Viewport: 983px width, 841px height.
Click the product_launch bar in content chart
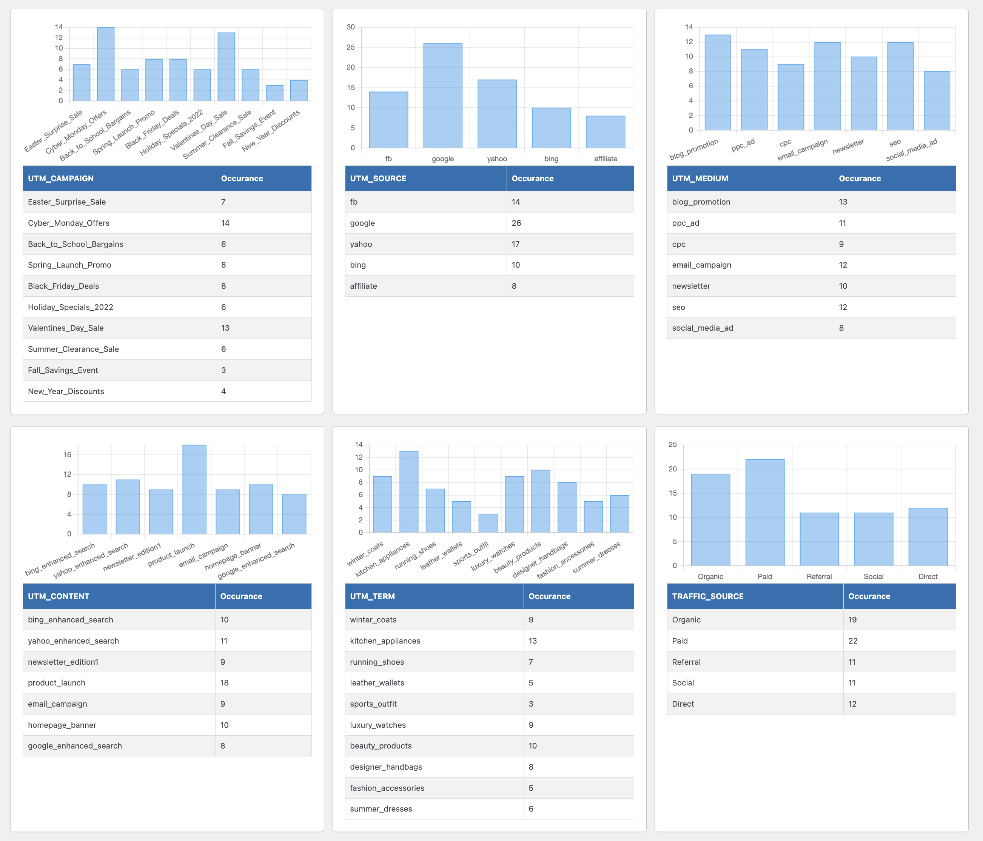pos(194,490)
